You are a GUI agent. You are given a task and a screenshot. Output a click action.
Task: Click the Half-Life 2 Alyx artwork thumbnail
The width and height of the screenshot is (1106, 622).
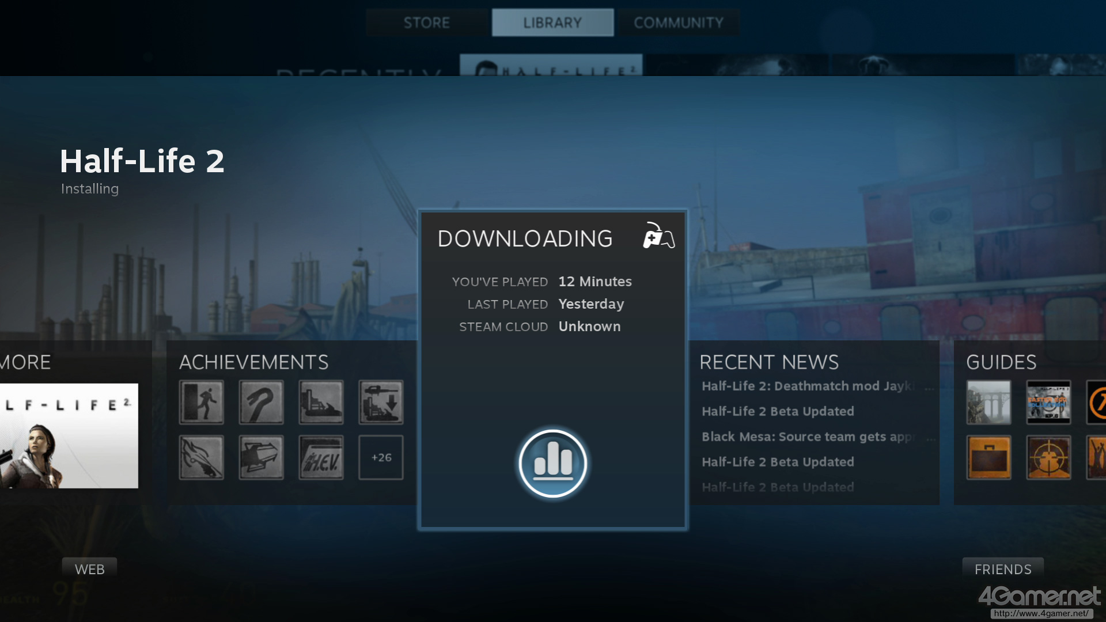[x=69, y=435]
